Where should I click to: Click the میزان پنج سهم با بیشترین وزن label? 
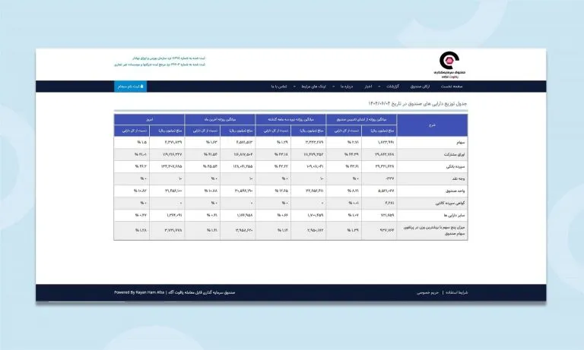pos(434,230)
